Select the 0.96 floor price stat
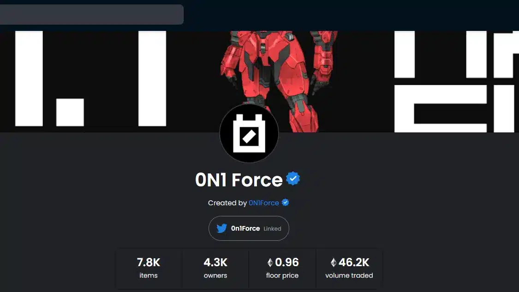Viewport: 519px width, 292px height. tap(282, 268)
